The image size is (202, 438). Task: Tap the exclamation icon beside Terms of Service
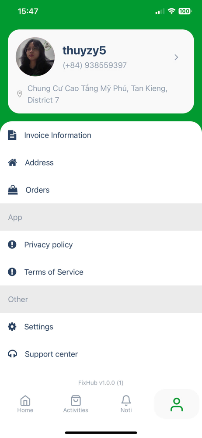coord(12,272)
